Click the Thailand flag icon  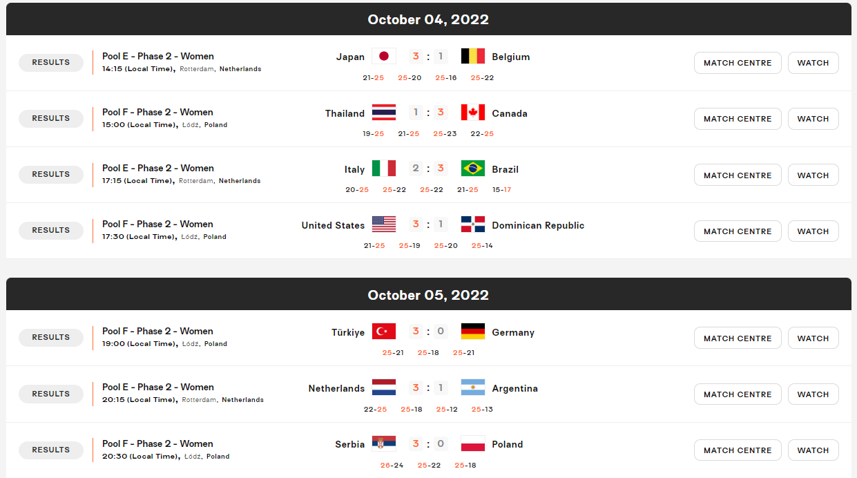tap(384, 113)
